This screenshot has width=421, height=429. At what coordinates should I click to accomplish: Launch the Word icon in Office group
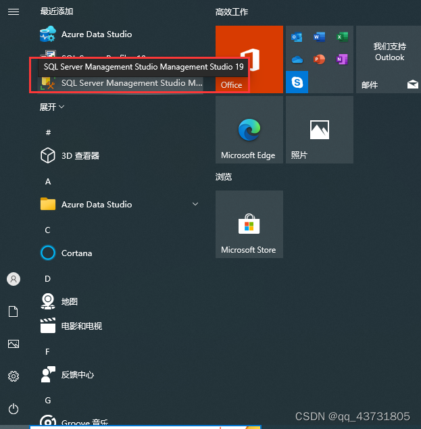tap(319, 36)
